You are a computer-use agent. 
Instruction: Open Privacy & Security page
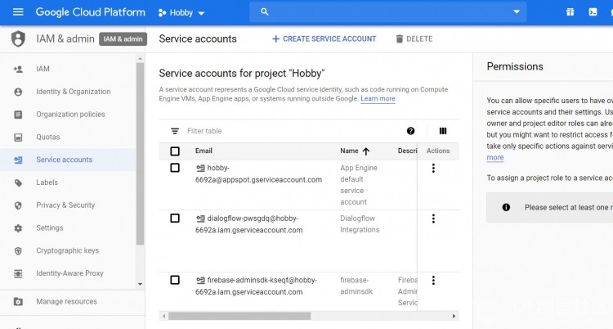[x=65, y=205]
